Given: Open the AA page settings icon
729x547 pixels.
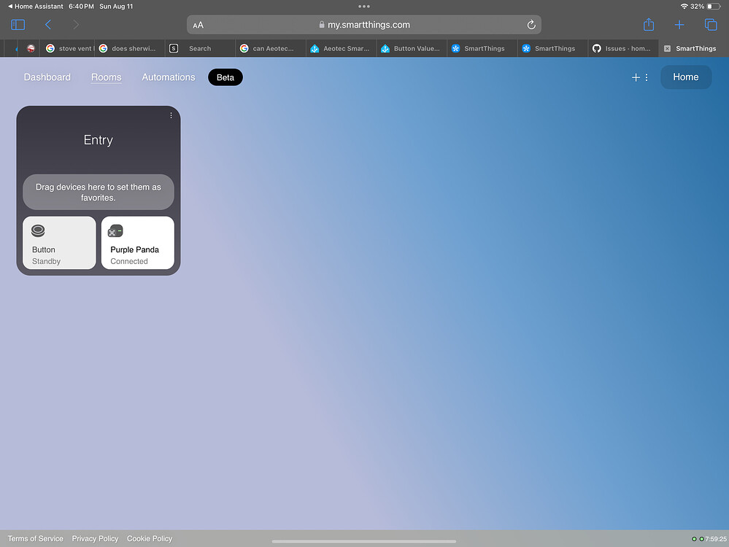Looking at the screenshot, I should pos(198,24).
